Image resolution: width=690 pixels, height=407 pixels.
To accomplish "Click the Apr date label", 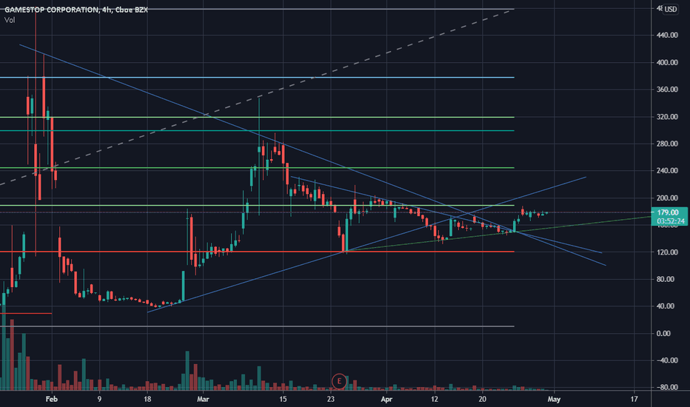I will pyautogui.click(x=386, y=399).
